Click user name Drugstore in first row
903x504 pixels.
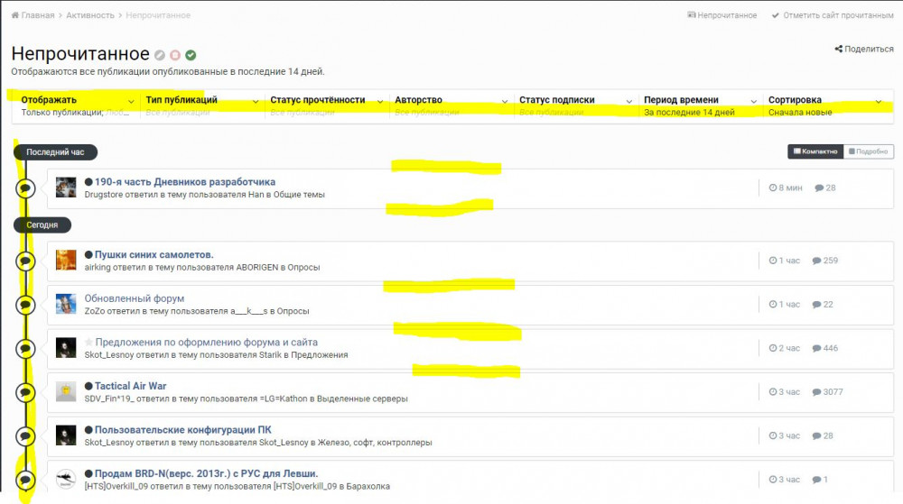[105, 194]
